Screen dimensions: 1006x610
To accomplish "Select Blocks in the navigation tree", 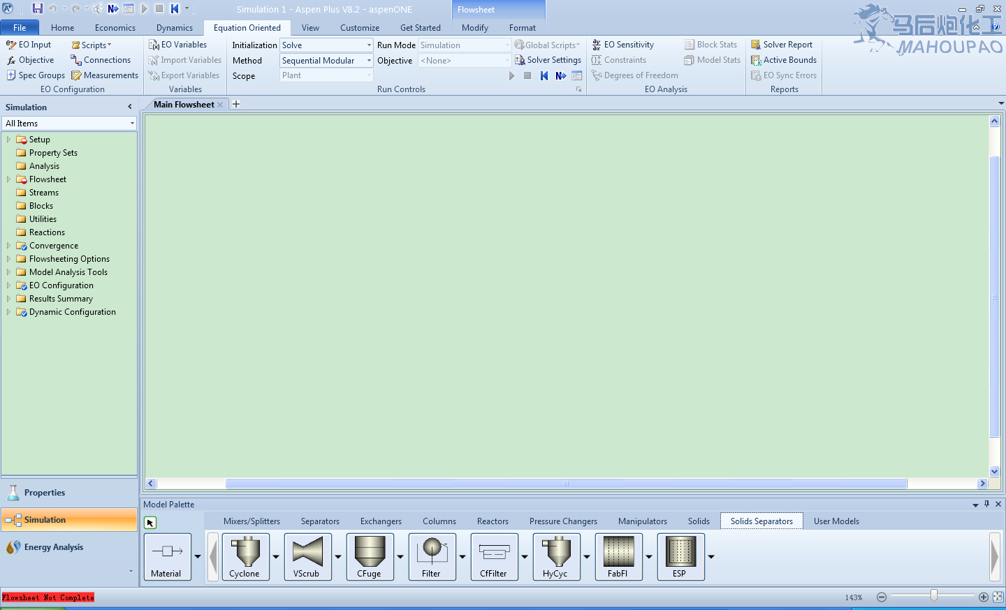I will [41, 206].
